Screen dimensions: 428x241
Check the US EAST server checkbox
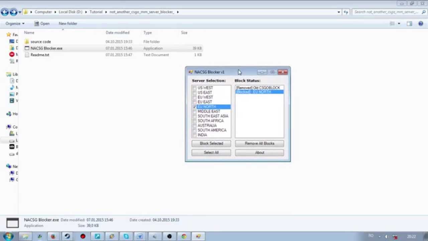click(x=194, y=92)
